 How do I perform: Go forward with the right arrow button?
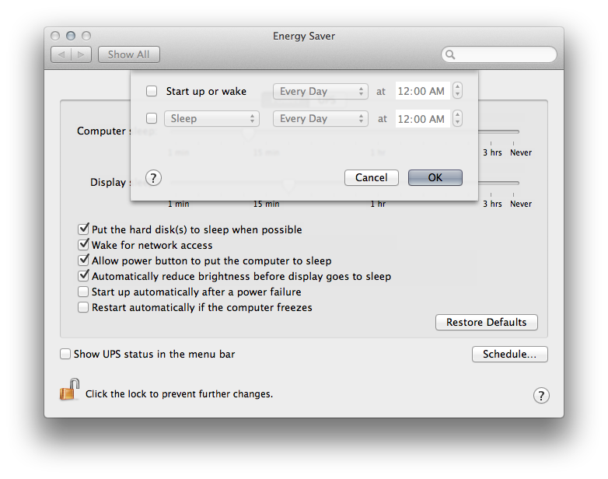coord(82,54)
